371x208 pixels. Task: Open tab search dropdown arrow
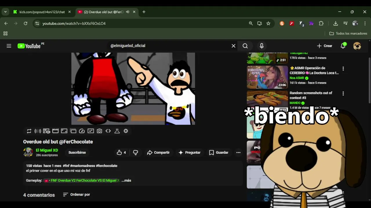(6, 12)
